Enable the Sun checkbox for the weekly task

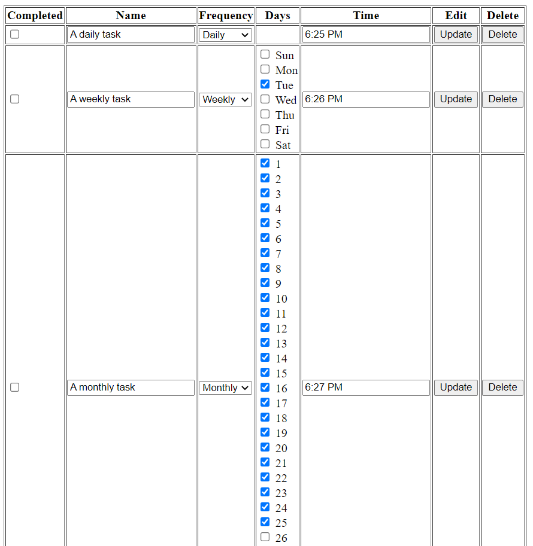click(x=265, y=54)
